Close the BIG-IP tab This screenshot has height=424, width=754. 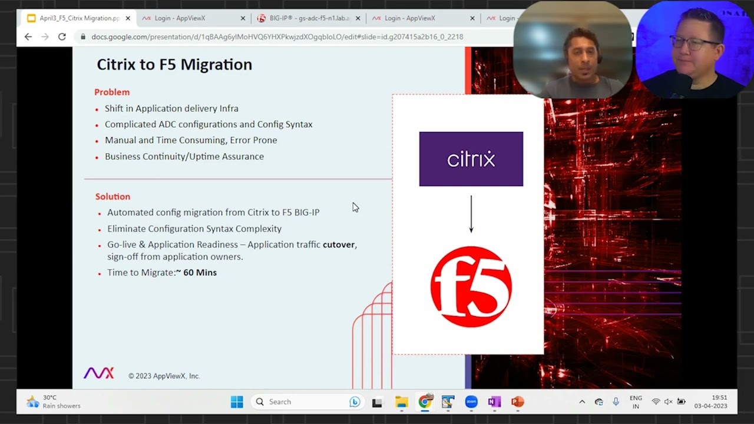[x=358, y=18]
